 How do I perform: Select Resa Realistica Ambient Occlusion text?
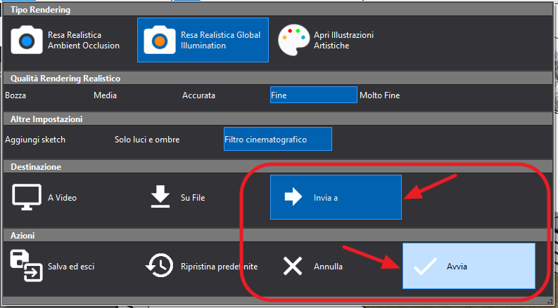[x=84, y=40]
